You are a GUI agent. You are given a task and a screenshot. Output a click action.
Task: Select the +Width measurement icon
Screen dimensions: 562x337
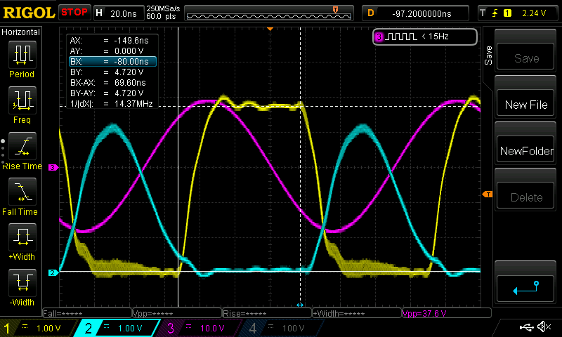(22, 237)
